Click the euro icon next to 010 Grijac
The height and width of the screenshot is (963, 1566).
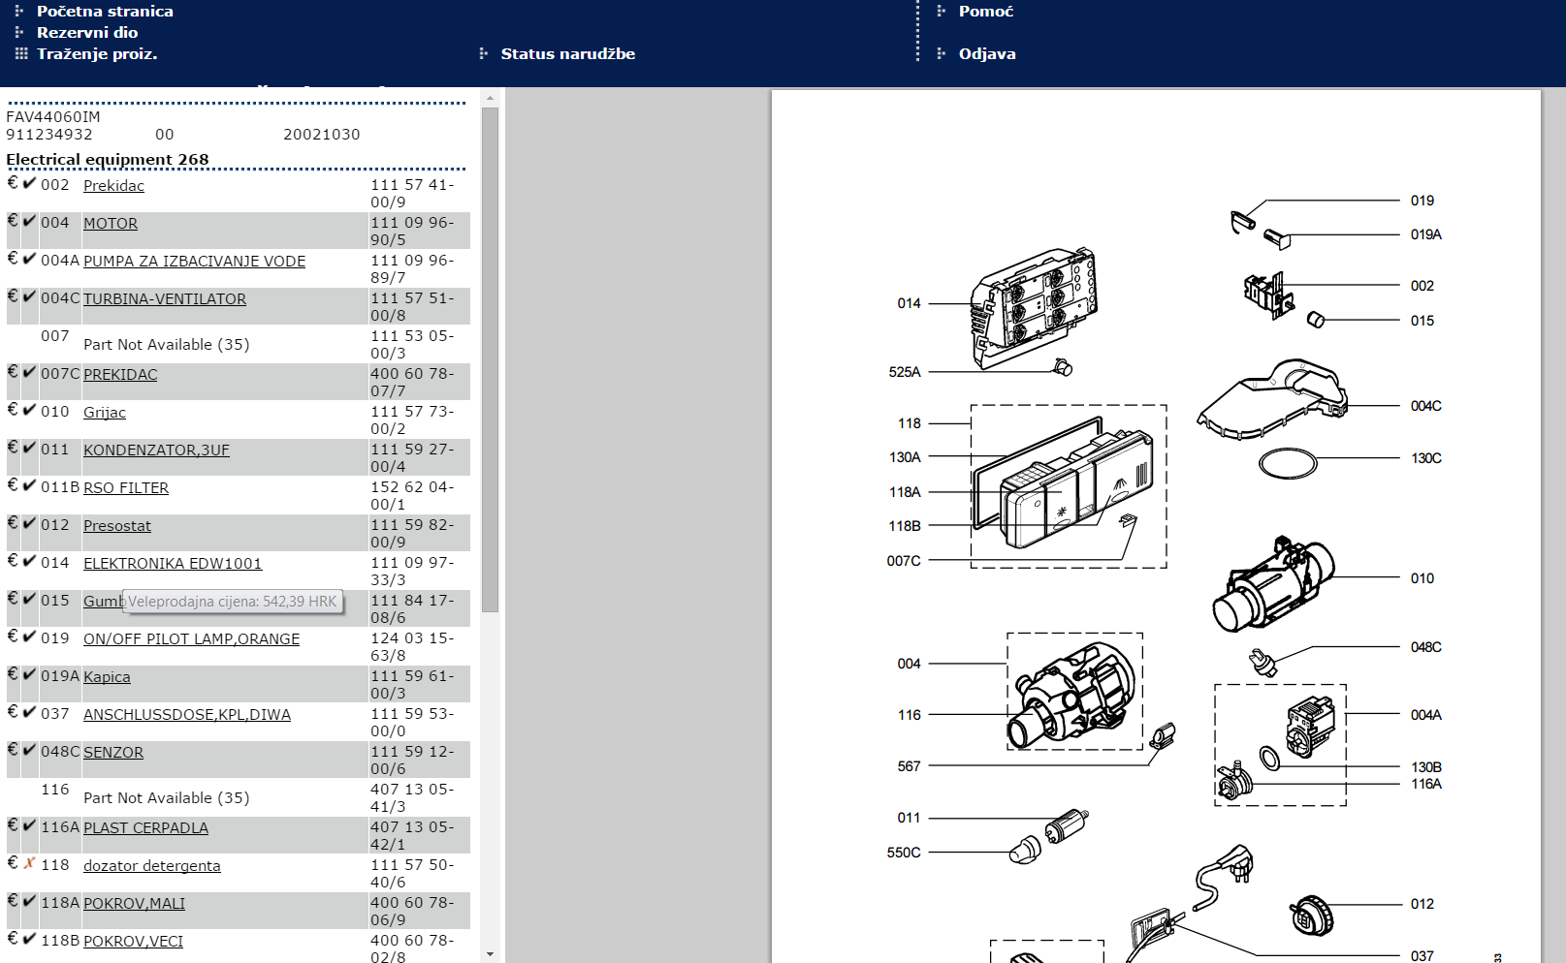point(13,409)
